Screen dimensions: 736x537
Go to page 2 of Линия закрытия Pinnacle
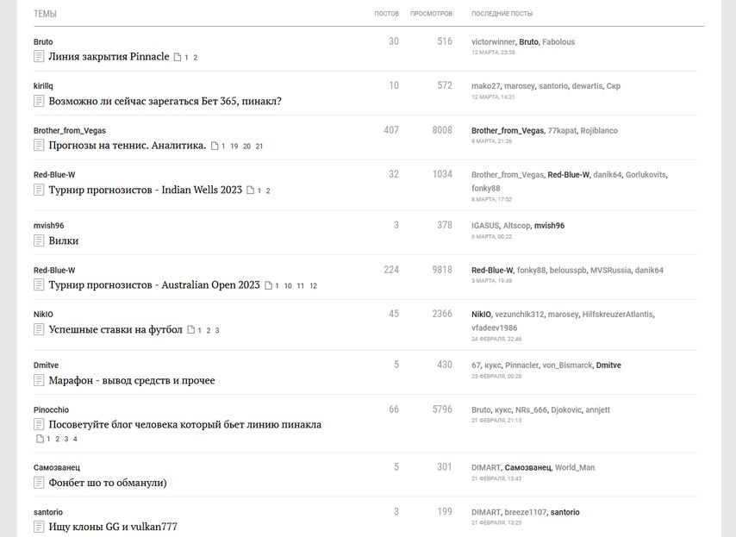(x=196, y=58)
